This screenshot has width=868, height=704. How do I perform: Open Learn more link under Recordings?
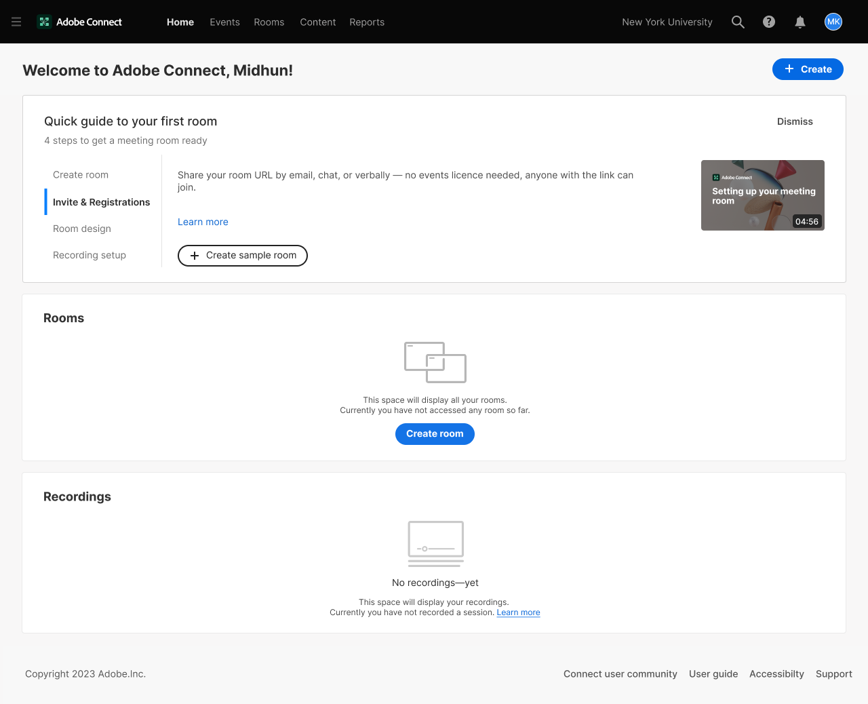point(519,612)
